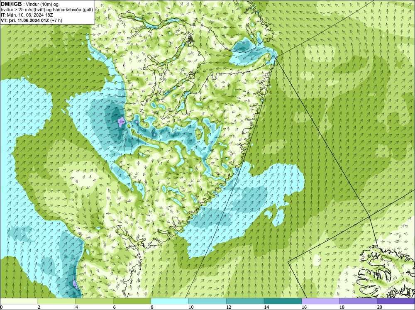Image resolution: width=415 pixels, height=310 pixels.
Task: Click the '20' scale label
Action: 379,307
